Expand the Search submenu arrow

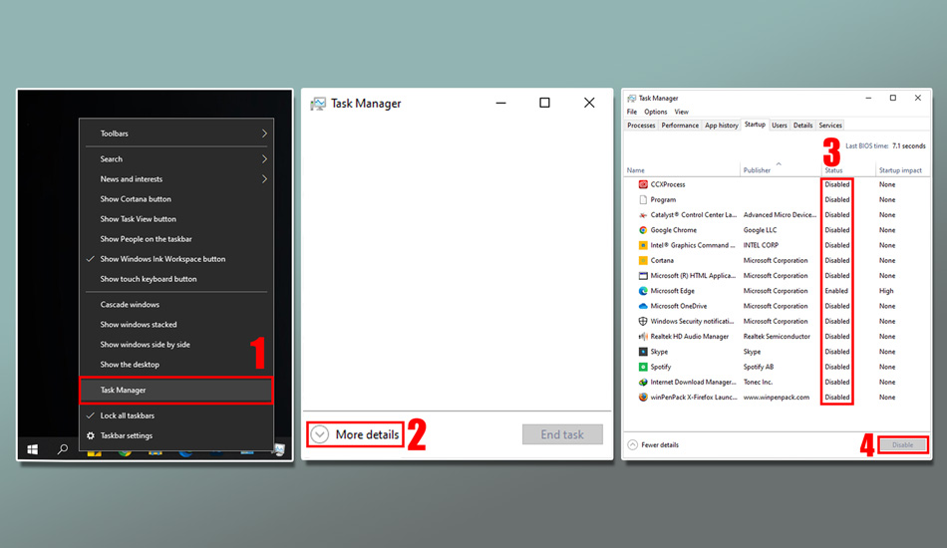tap(264, 158)
